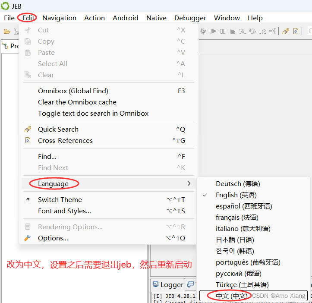Select Clear the Omnibox cache
Image resolution: width=312 pixels, height=303 pixels.
[x=109, y=102]
